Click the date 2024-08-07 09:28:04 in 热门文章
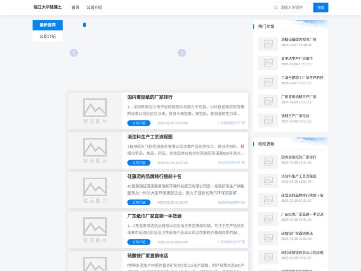The image size is (361, 271). [296, 45]
